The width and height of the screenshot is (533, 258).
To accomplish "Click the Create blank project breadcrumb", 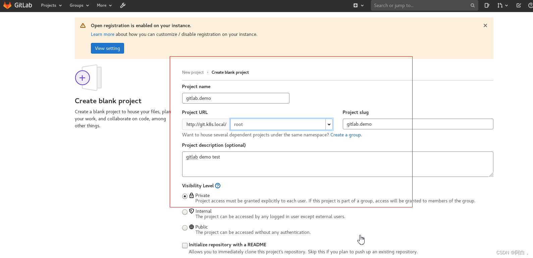I will [230, 72].
